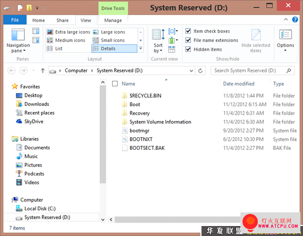Switch to the Home ribbon tab

coord(38,20)
